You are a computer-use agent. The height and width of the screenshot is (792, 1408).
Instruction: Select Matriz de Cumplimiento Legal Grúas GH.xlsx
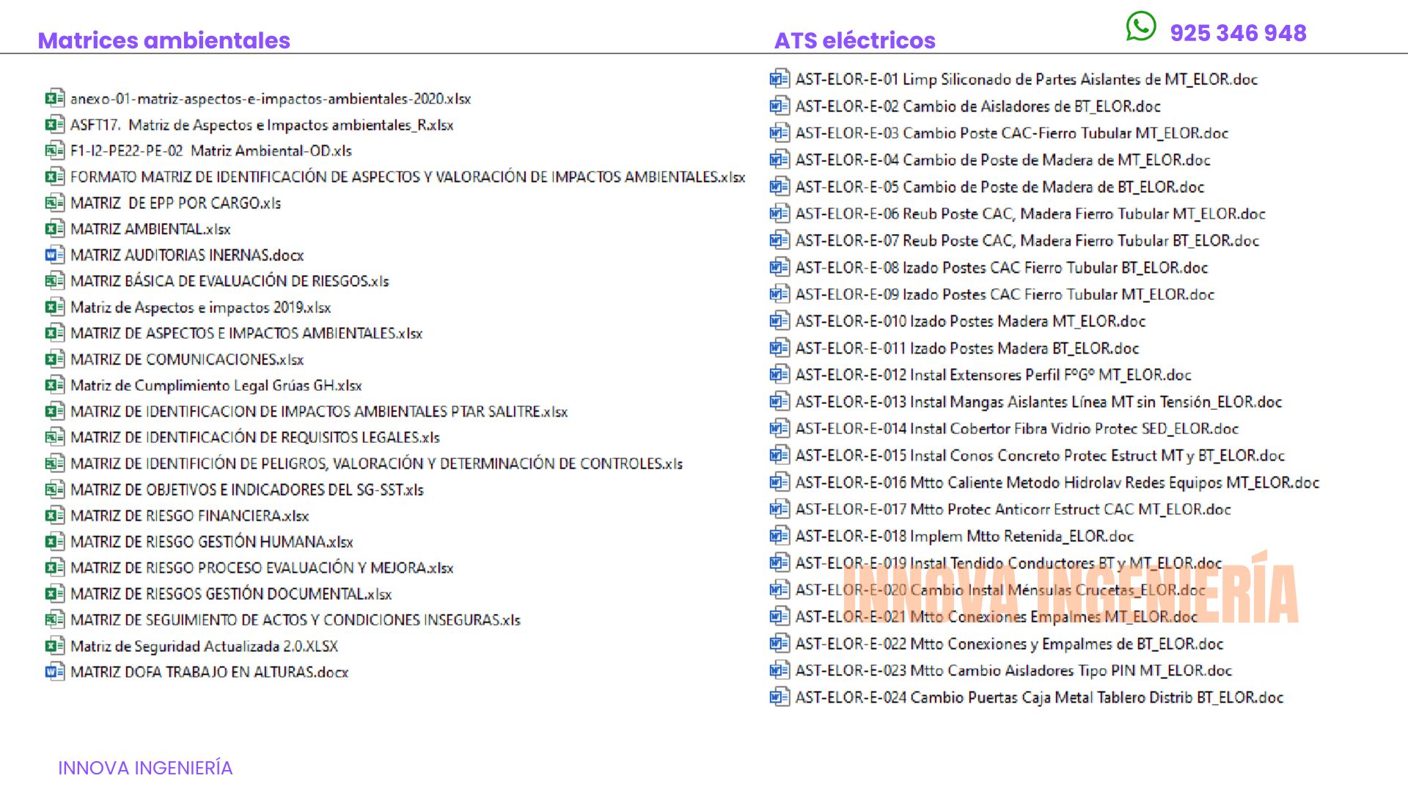tap(216, 386)
